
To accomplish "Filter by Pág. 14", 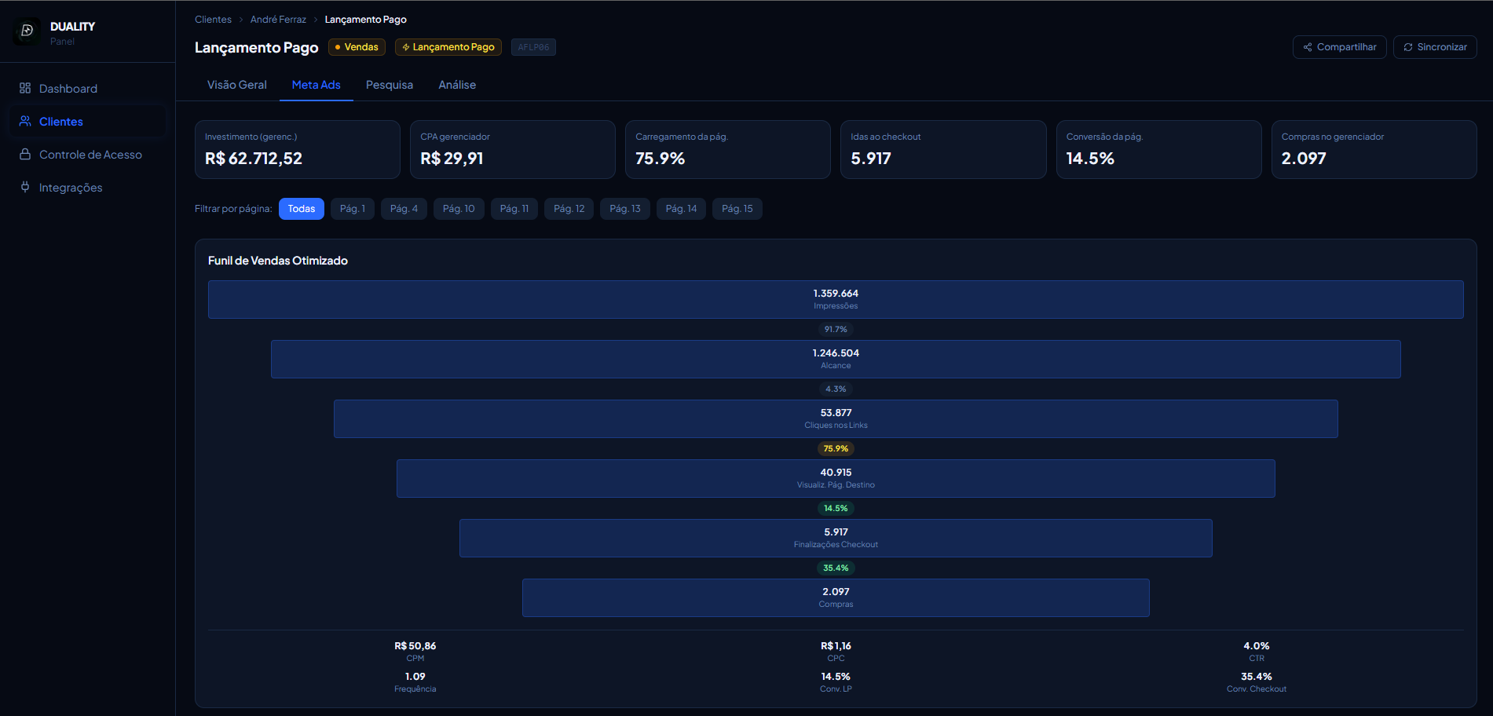I will 681,209.
